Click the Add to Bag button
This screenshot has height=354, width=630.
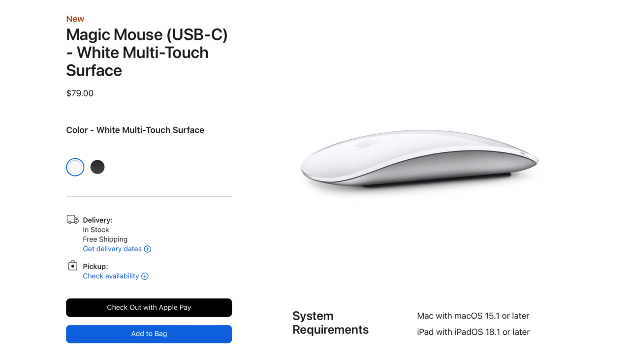point(149,334)
